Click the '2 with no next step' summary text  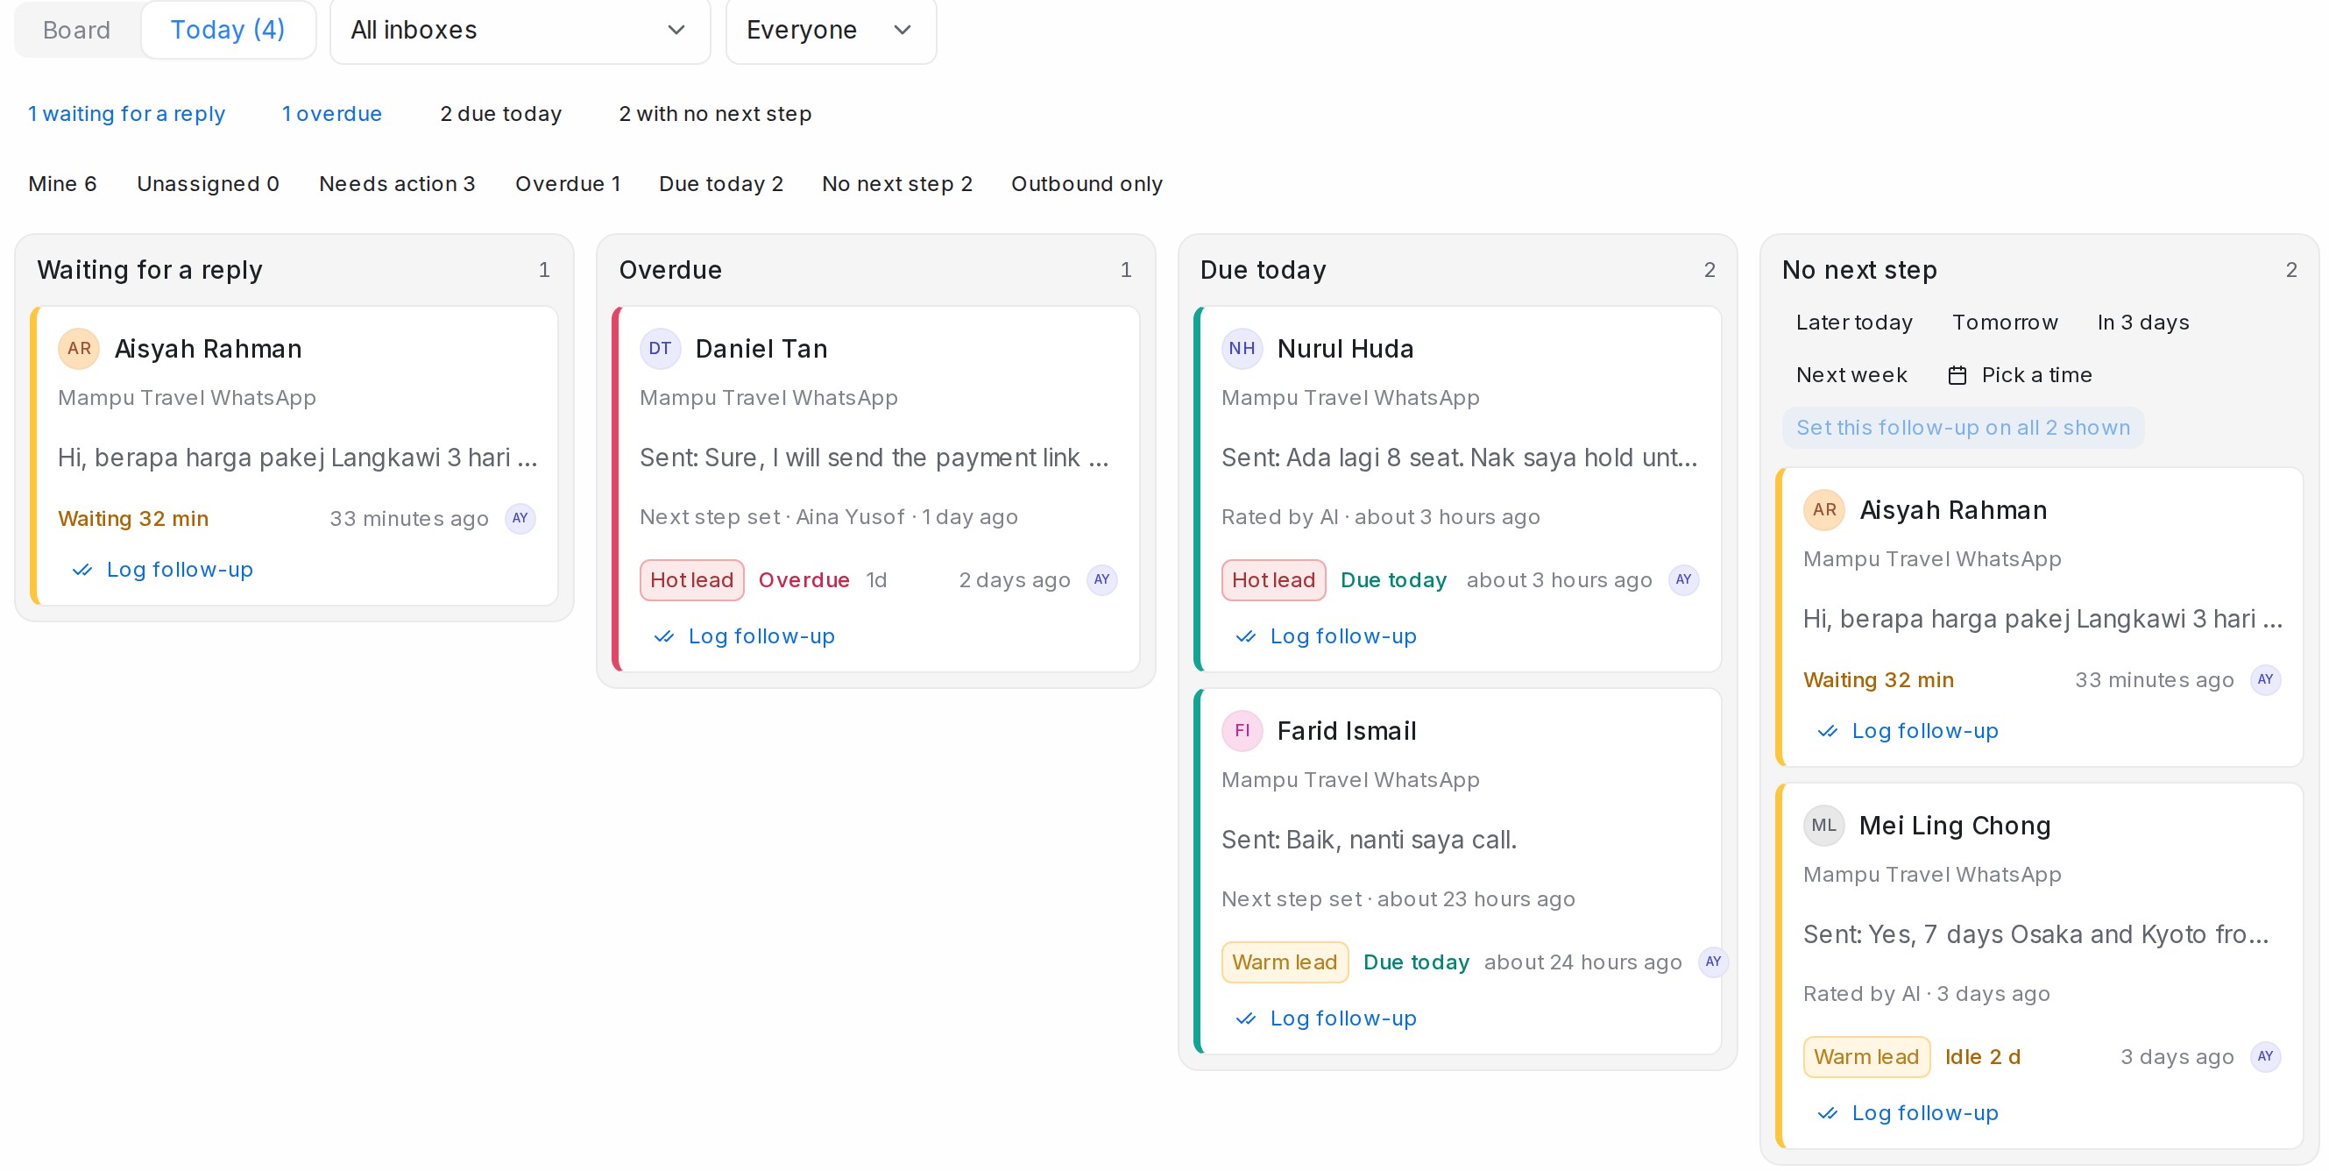tap(714, 114)
